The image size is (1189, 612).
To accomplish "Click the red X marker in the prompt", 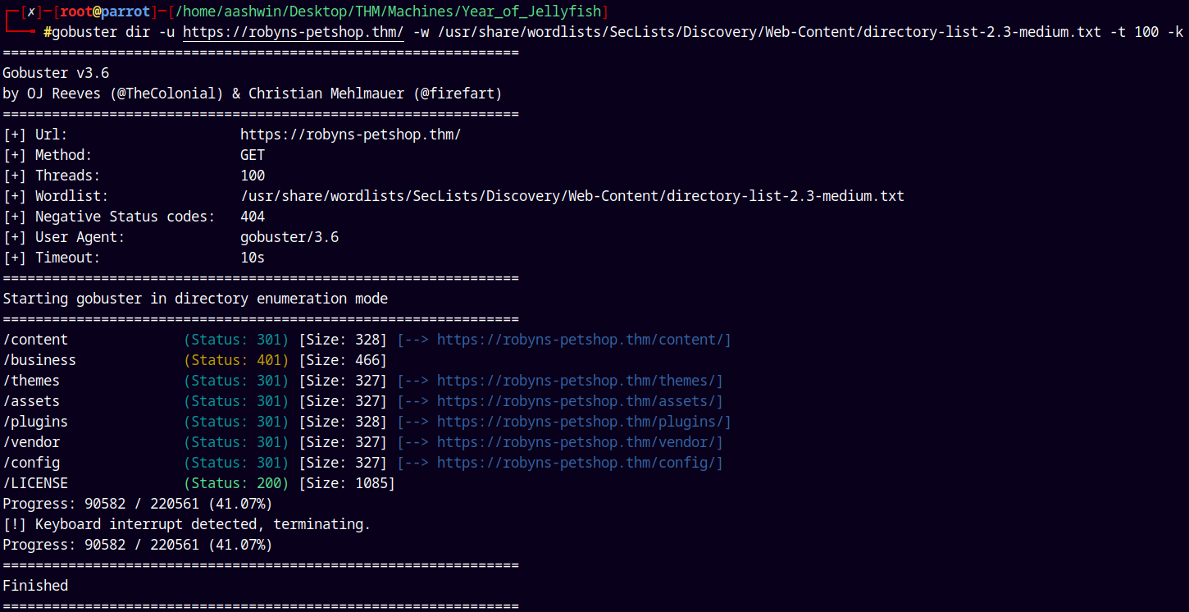I will click(31, 11).
